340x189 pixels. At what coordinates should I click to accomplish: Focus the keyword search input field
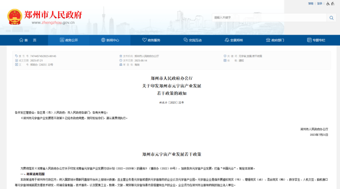pyautogui.click(x=268, y=18)
